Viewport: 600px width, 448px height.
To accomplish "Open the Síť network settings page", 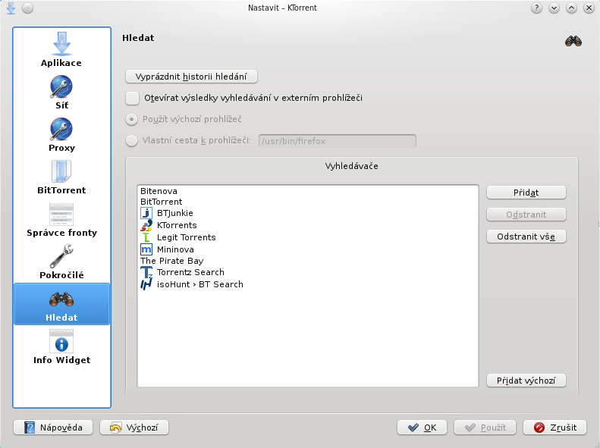I will click(61, 92).
